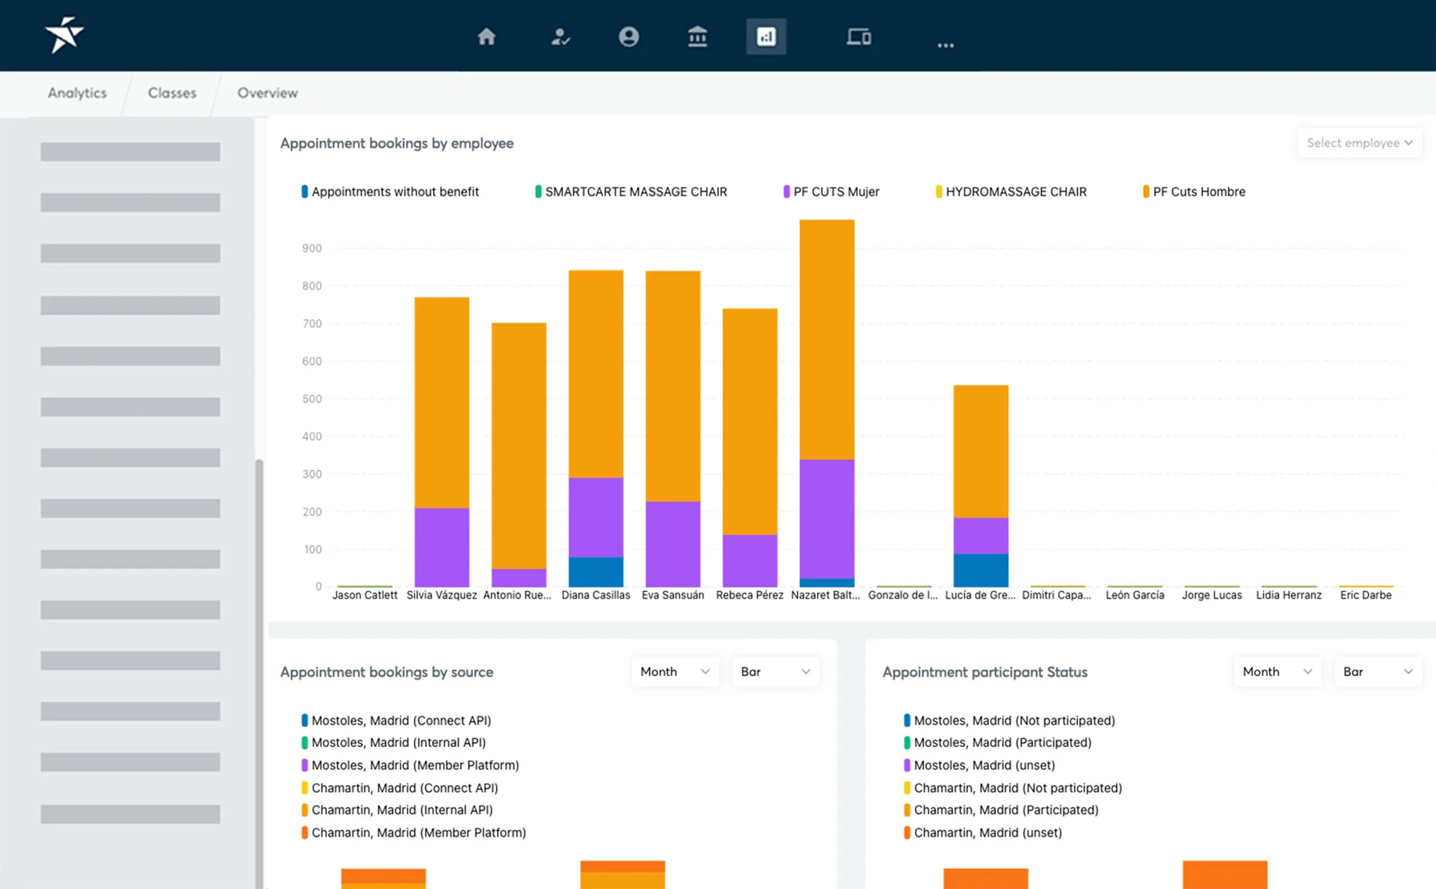Click the PF Cuts Hombre orange swatch

[x=1146, y=192]
